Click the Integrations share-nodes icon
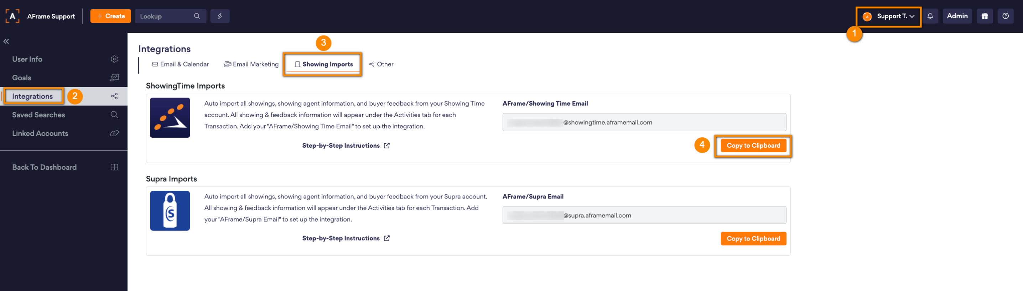Image resolution: width=1023 pixels, height=291 pixels. pos(114,96)
